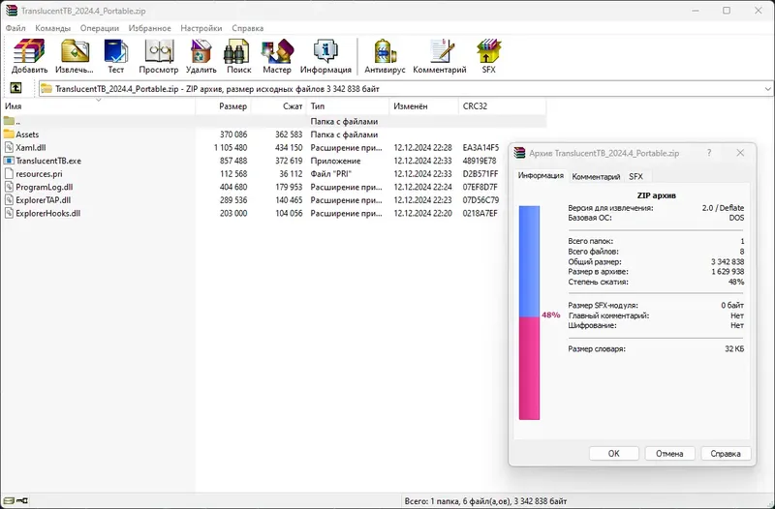Click the SFX toolbar icon
Screen dimensions: 775x509
pyautogui.click(x=489, y=51)
